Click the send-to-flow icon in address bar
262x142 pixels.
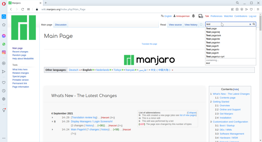tap(247, 9)
